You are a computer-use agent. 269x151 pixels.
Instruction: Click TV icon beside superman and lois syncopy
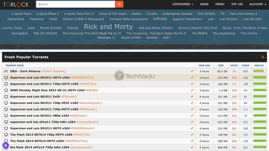click(6, 122)
